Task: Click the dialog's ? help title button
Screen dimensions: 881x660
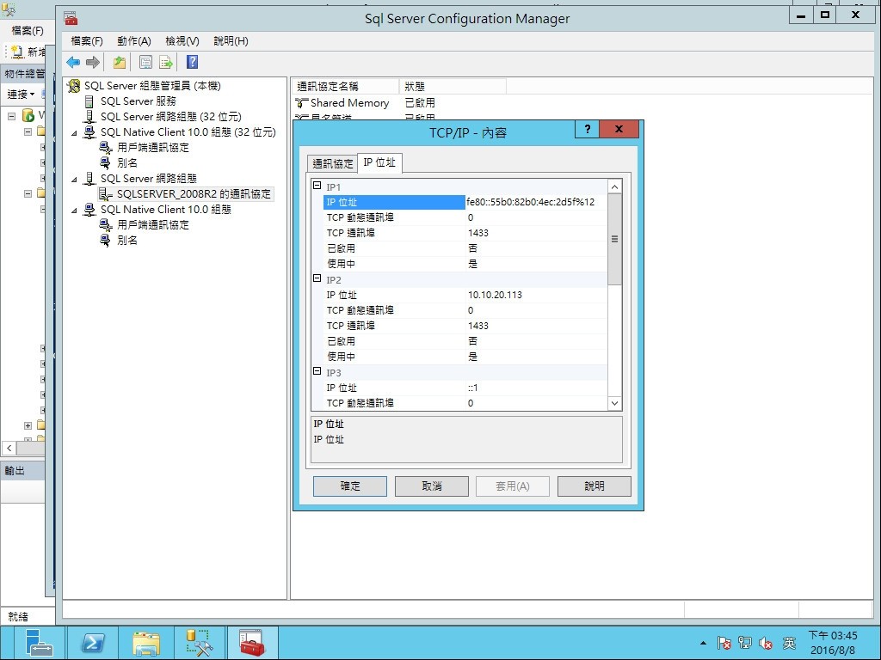Action: (x=587, y=129)
